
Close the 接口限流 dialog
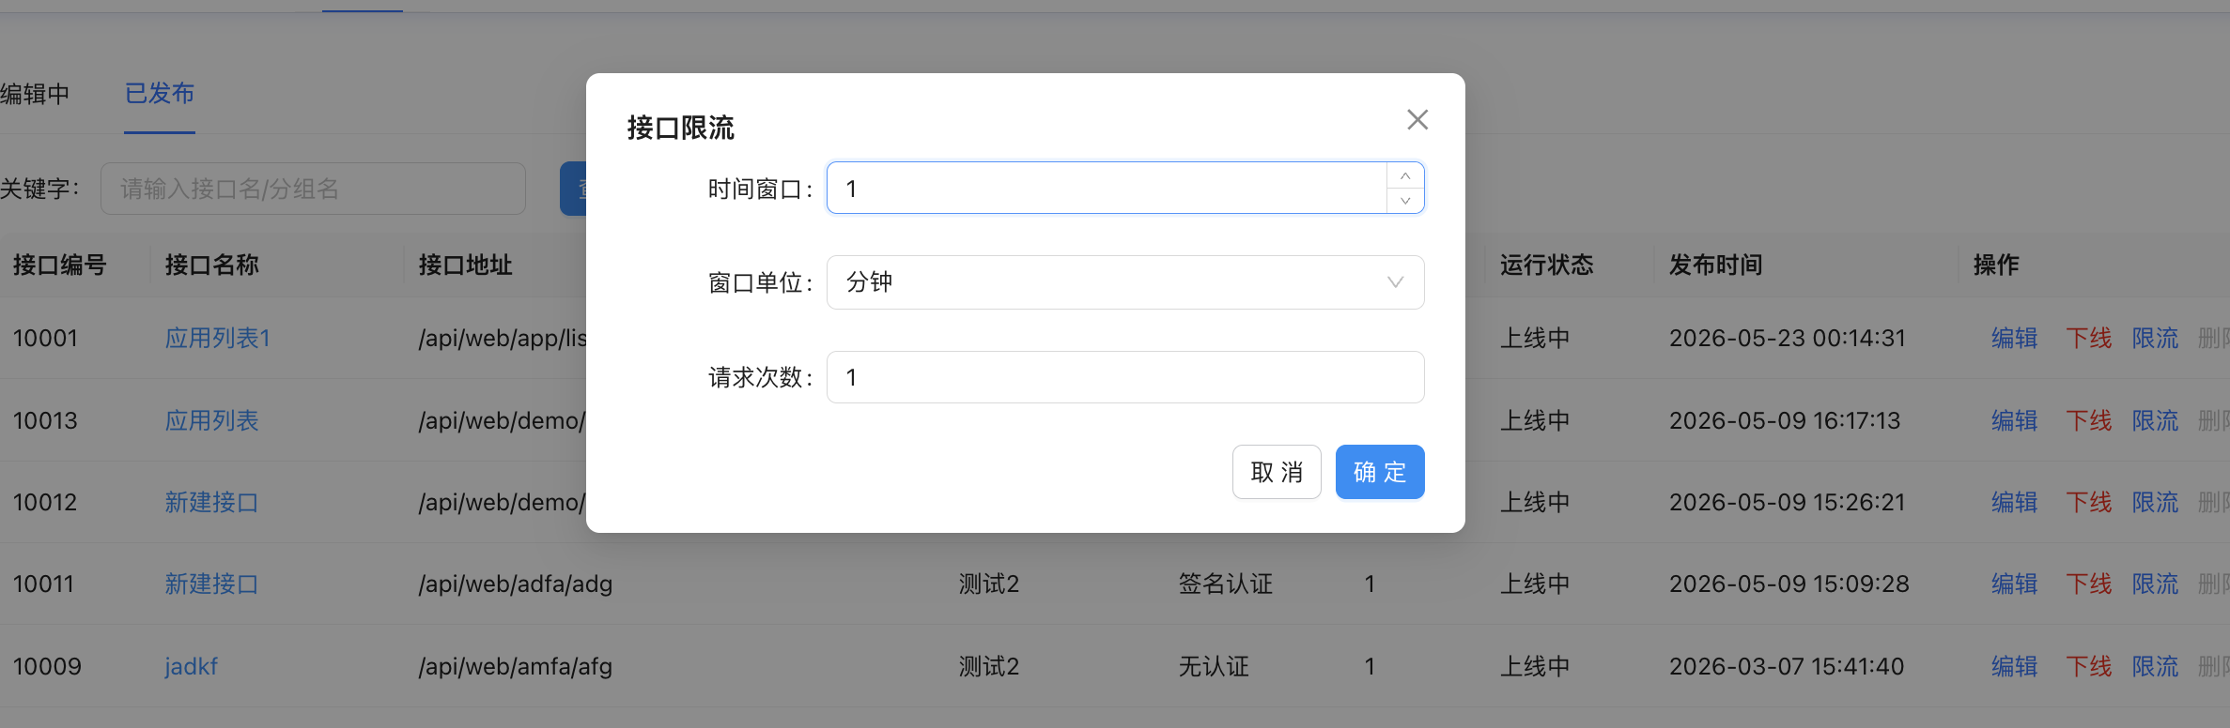pos(1417,119)
